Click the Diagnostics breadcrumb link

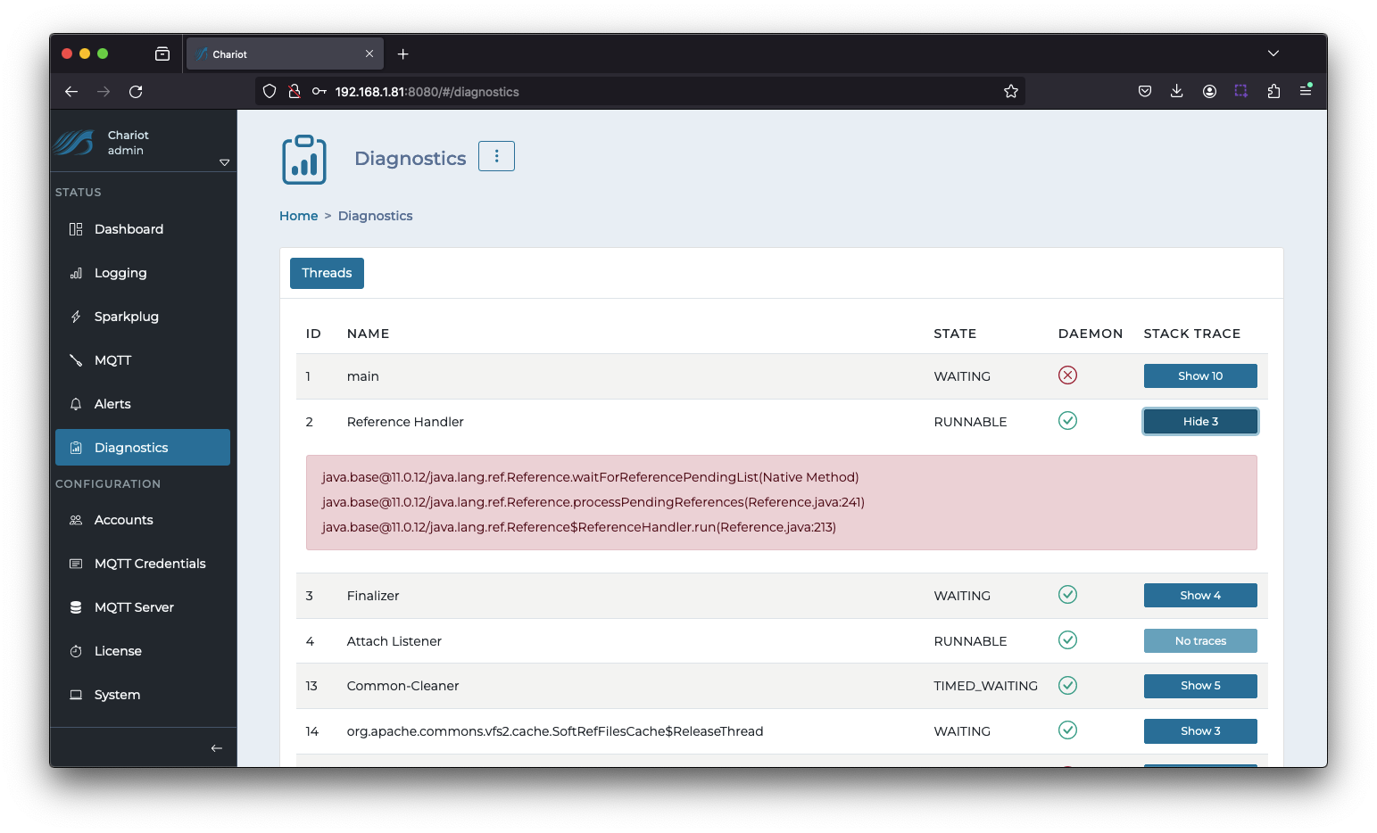375,216
